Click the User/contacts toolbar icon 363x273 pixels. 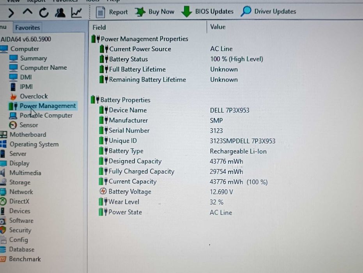tap(60, 12)
